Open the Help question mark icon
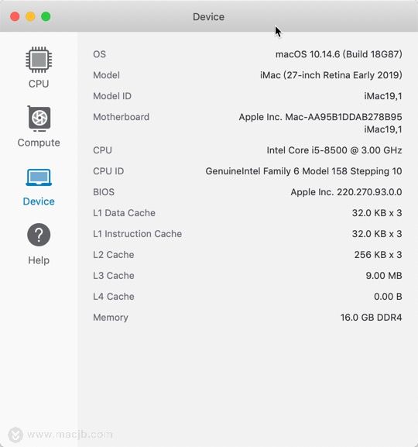 [39, 235]
